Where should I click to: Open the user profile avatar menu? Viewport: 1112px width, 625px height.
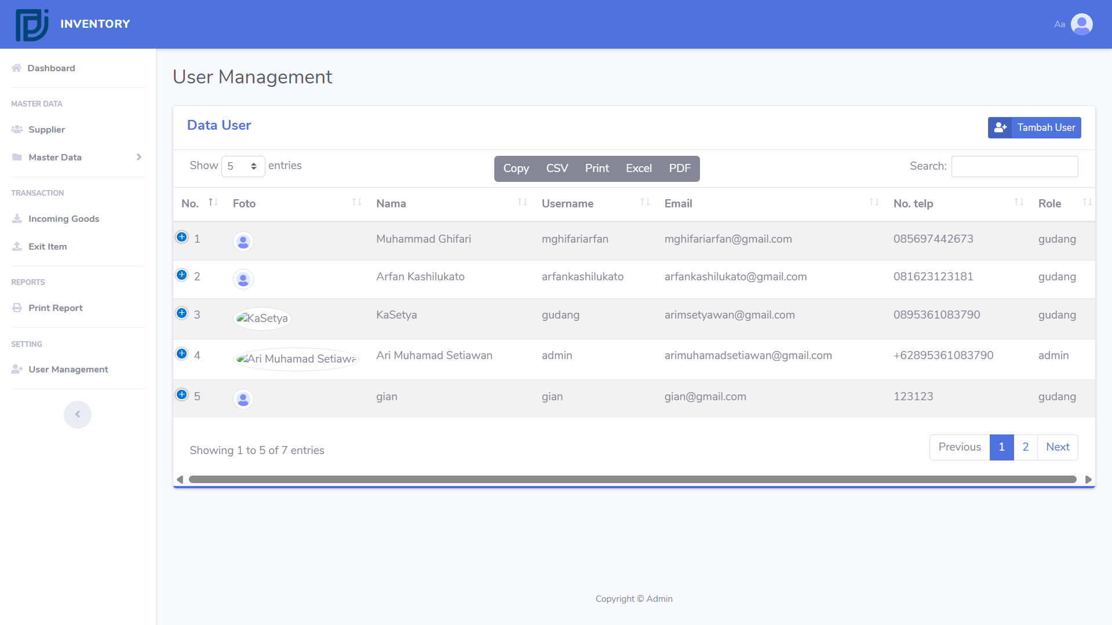(1081, 24)
